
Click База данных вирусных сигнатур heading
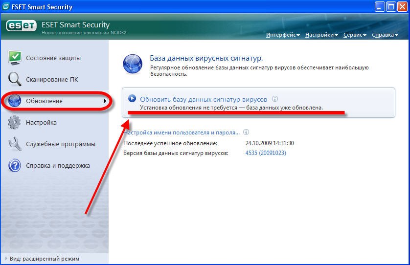pos(206,58)
